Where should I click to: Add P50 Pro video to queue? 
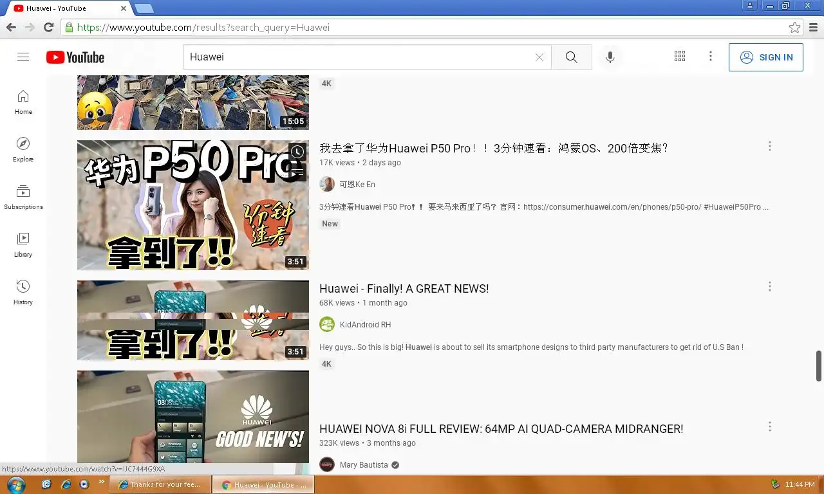click(x=297, y=172)
